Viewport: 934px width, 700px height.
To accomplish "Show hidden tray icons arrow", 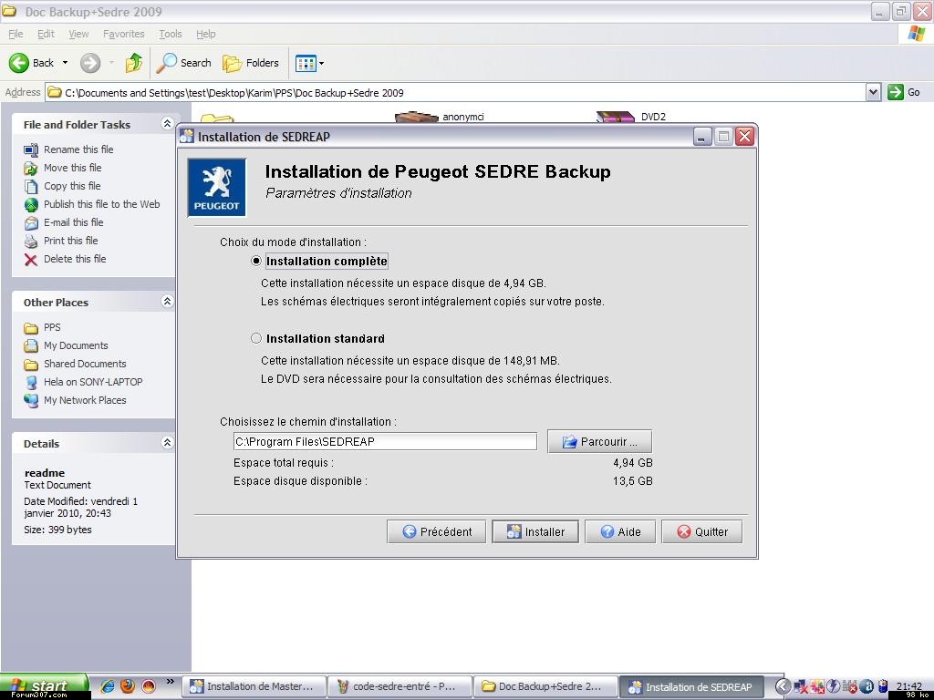I will [x=783, y=686].
